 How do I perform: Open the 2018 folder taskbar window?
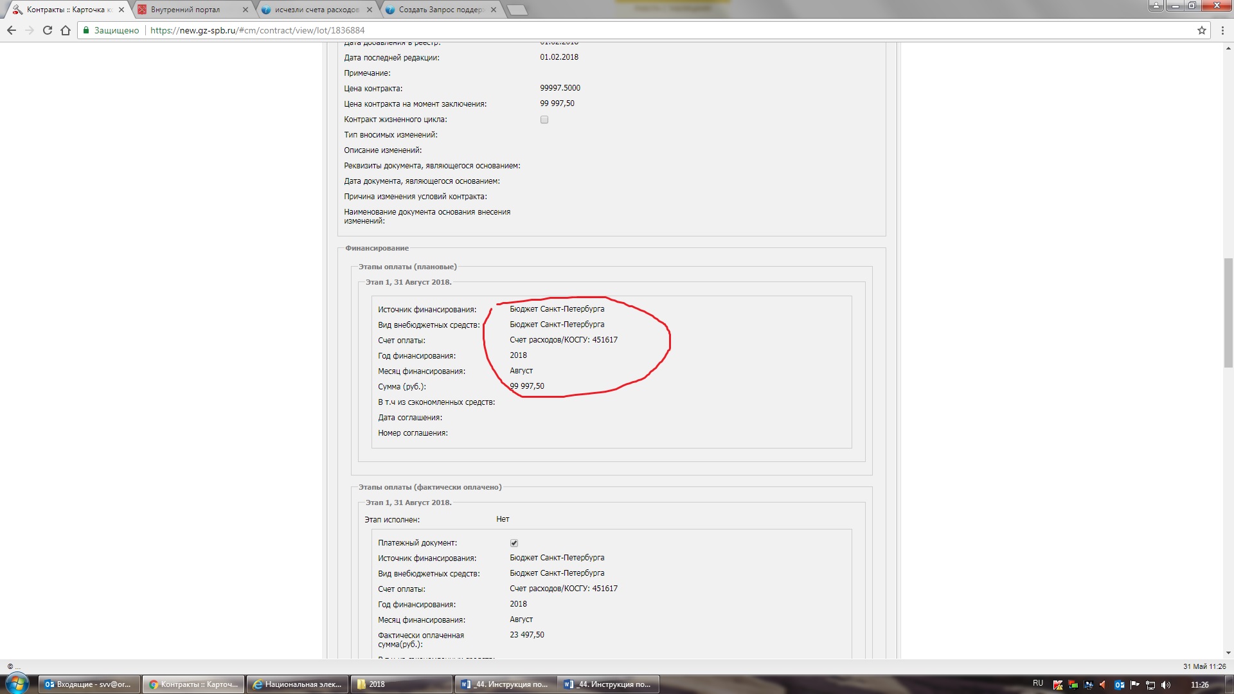point(402,684)
